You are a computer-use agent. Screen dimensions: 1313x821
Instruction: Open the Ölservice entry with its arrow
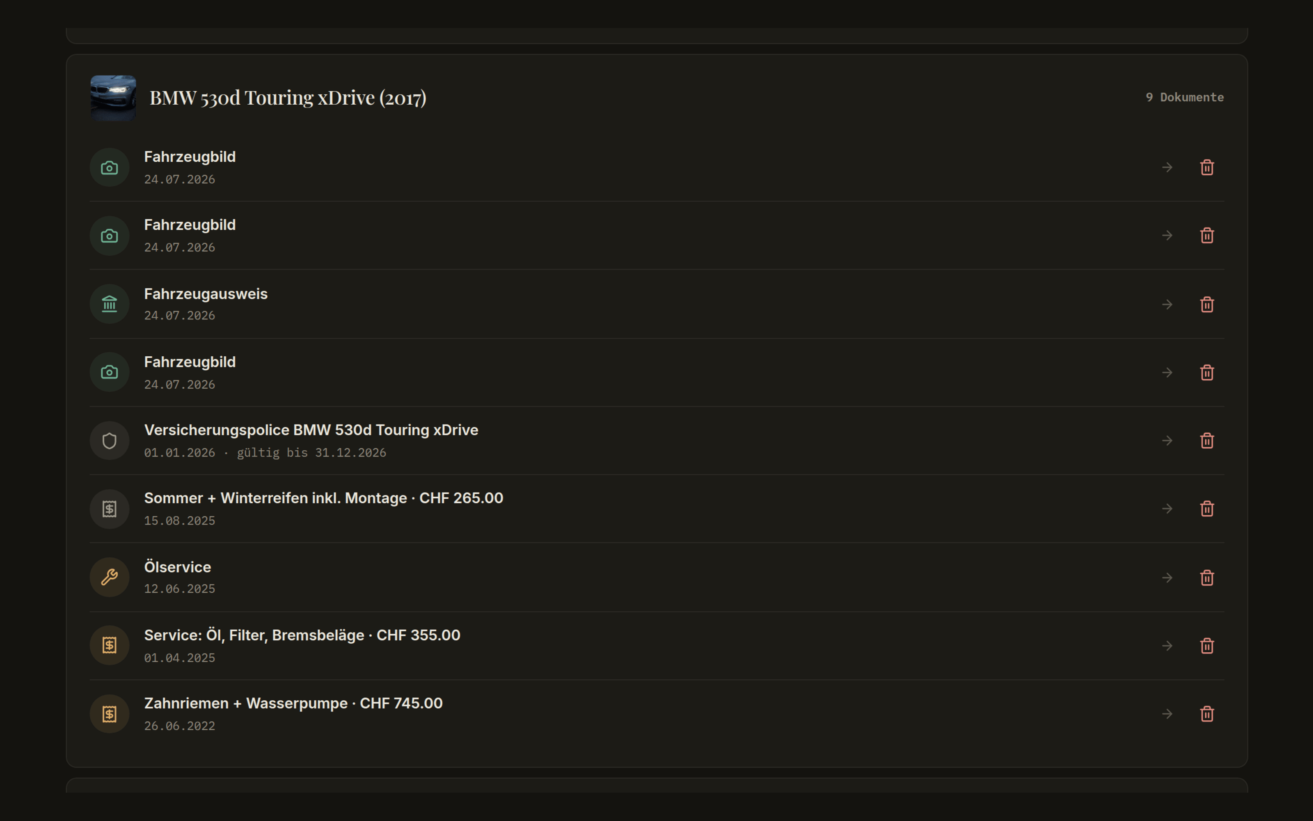1167,578
